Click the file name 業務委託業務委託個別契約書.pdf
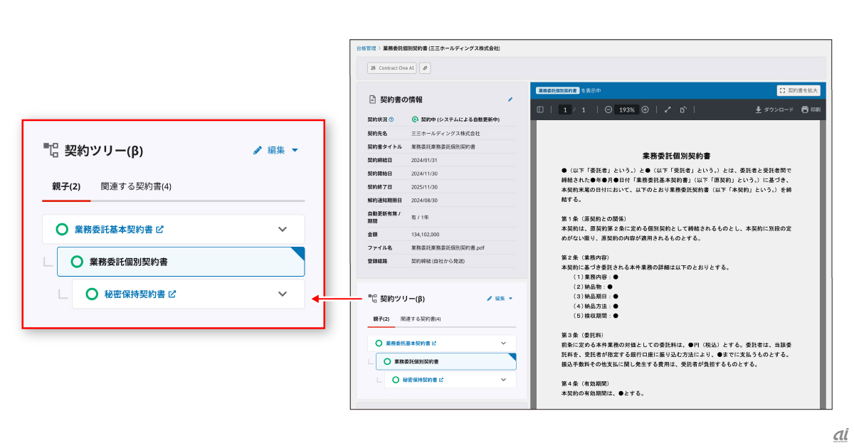This screenshot has width=854, height=448. point(448,247)
